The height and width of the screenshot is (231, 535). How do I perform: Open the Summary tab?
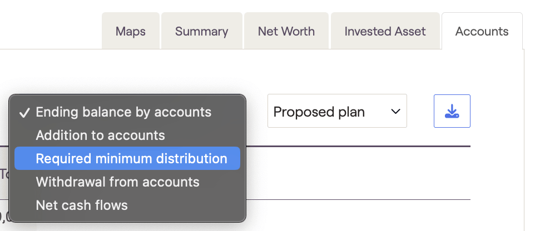[x=201, y=31]
